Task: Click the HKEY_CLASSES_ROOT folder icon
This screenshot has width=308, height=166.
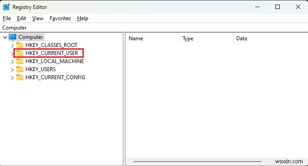Action: [20, 45]
